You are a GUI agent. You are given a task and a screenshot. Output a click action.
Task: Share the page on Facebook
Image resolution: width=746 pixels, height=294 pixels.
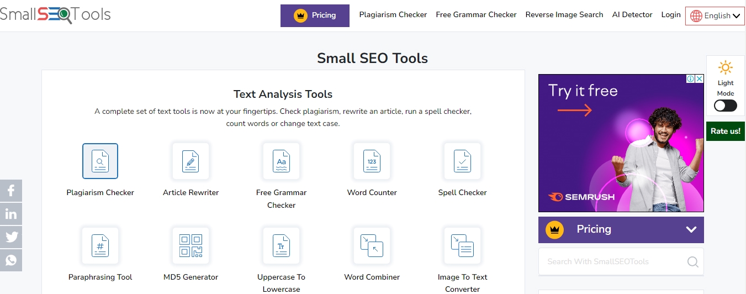(11, 191)
